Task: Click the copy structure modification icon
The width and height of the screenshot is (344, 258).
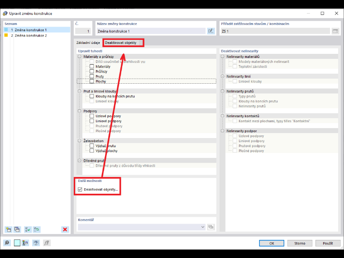Action: pos(17,229)
